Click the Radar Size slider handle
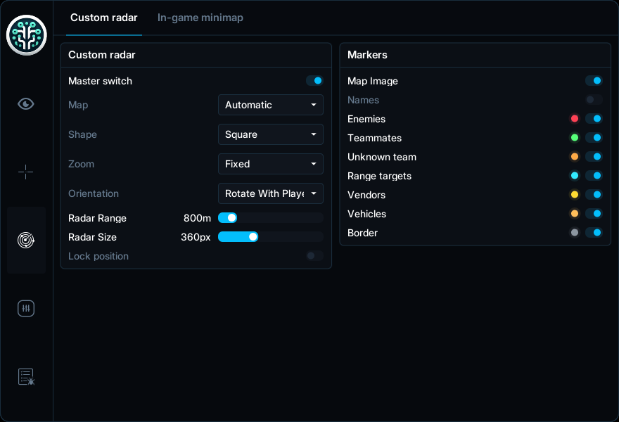619x422 pixels. tap(253, 237)
